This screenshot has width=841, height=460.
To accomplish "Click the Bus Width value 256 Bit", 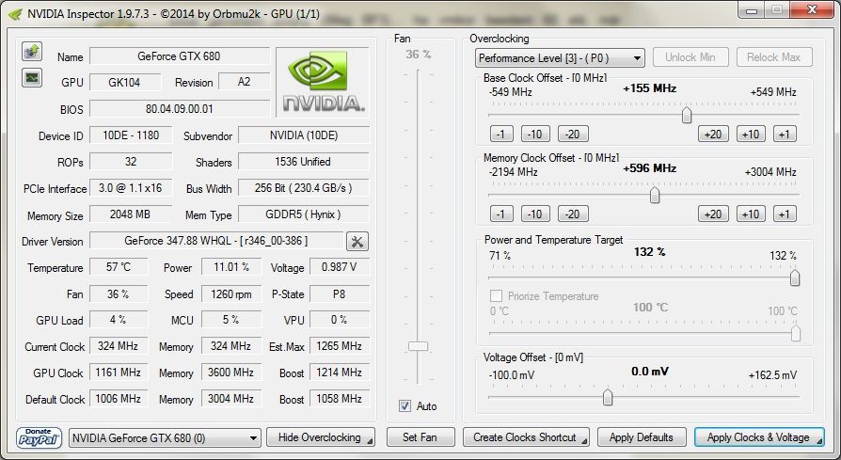I will 304,188.
